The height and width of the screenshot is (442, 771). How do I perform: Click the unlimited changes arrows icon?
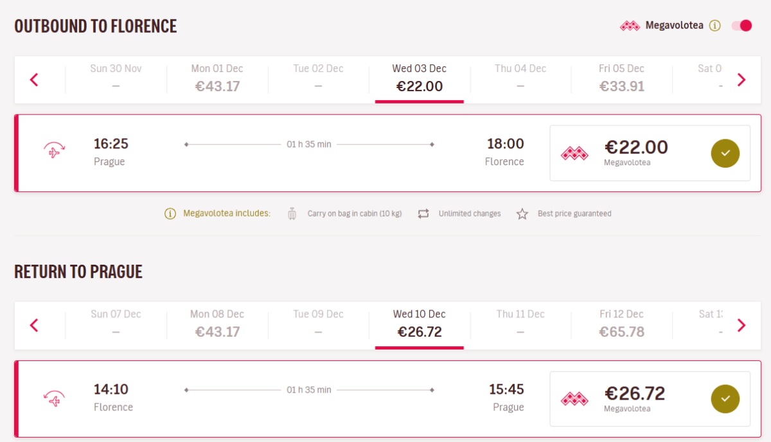423,214
